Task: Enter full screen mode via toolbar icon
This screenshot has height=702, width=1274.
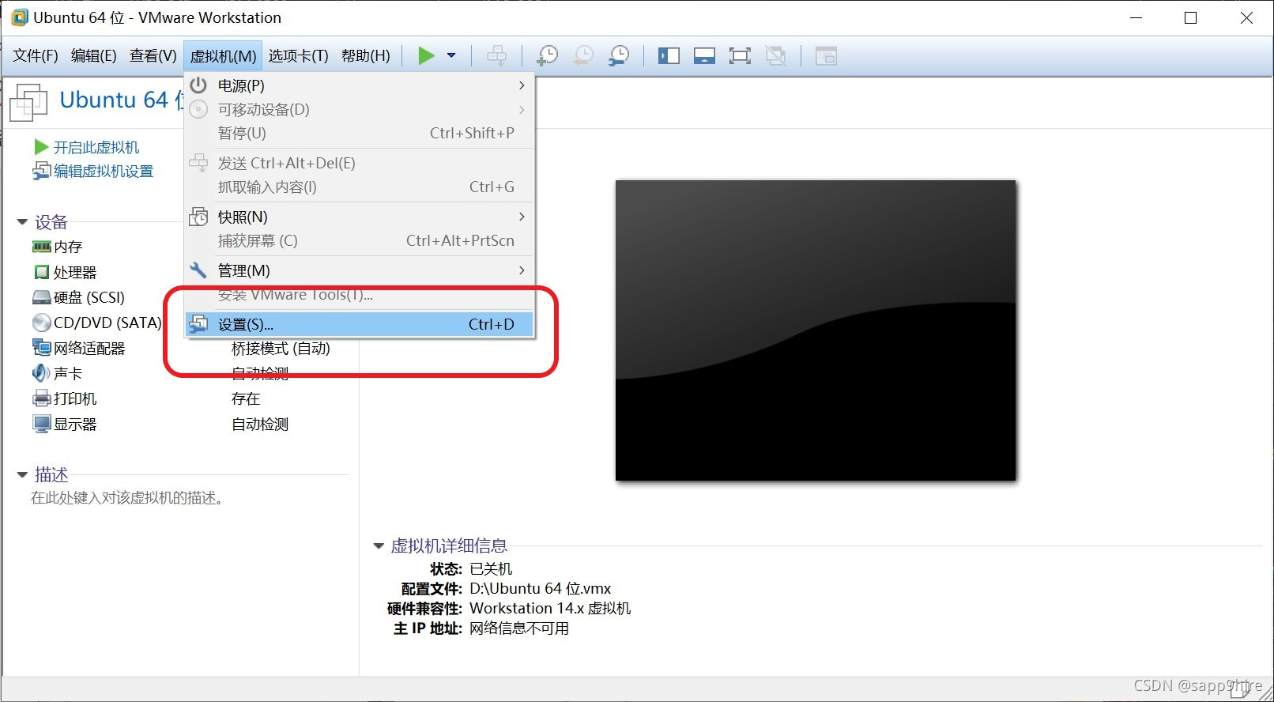Action: click(x=740, y=55)
